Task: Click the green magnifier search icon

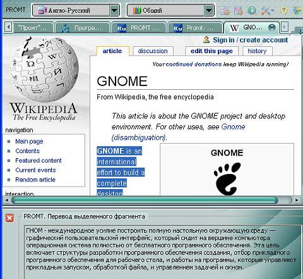Action: point(252,10)
